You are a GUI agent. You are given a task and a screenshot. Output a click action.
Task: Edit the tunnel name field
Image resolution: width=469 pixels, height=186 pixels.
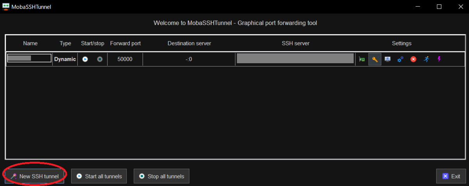coord(29,58)
